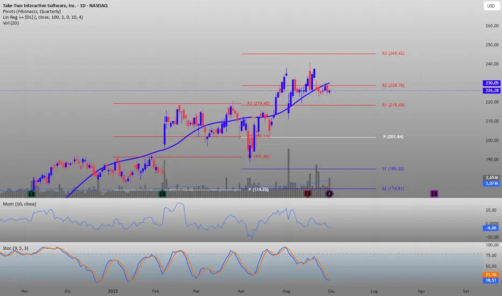502x296 pixels.
Task: Click the R3 (245.42) pivot label
Action: [393, 53]
